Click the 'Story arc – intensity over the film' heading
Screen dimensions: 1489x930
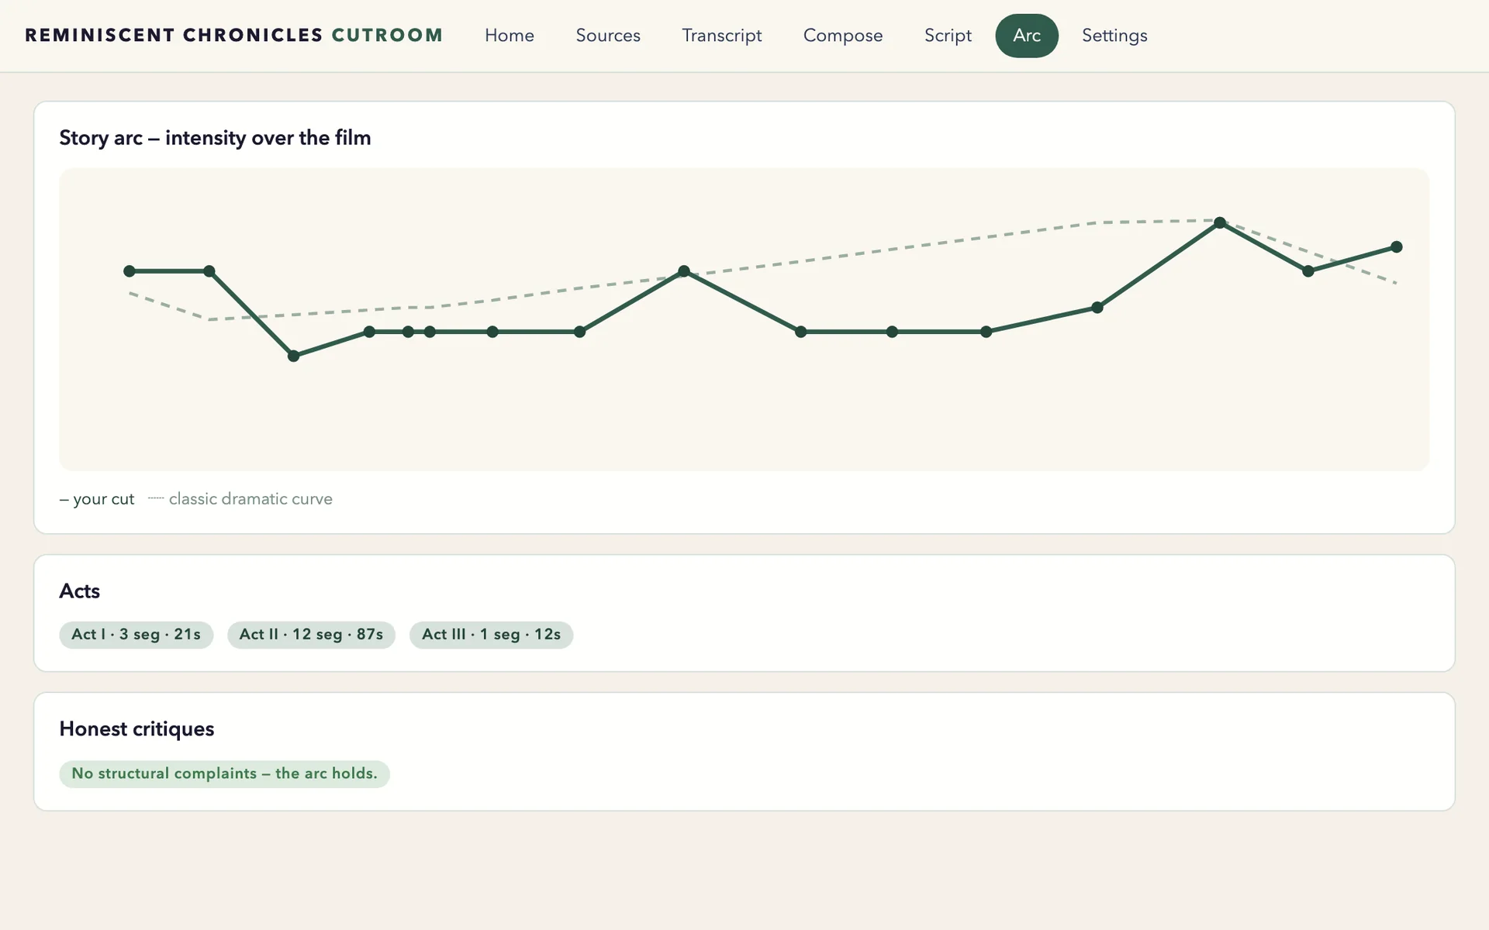pos(215,138)
